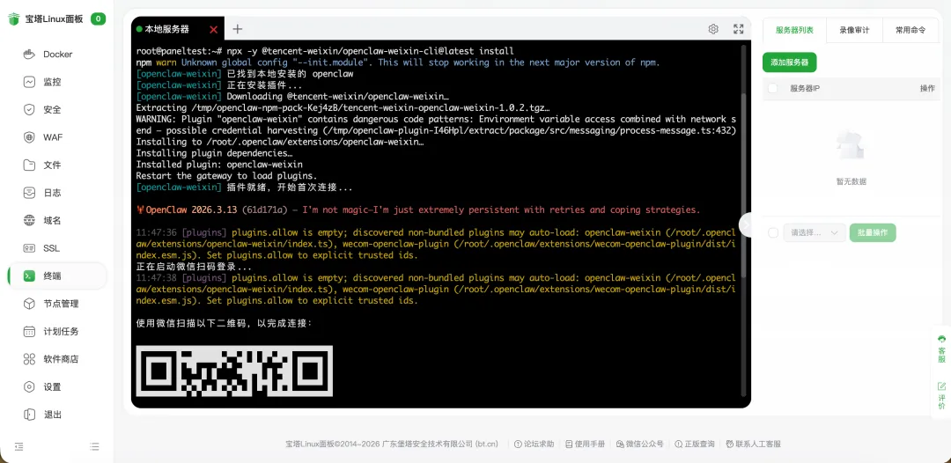Add a new terminal tab with plus
Screen dimensions: 951x463
point(237,29)
